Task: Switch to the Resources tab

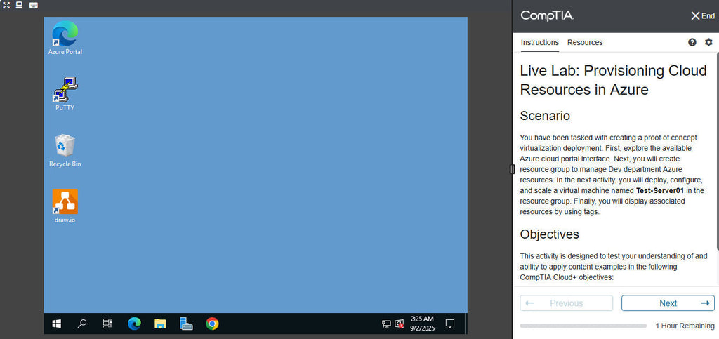Action: tap(585, 42)
